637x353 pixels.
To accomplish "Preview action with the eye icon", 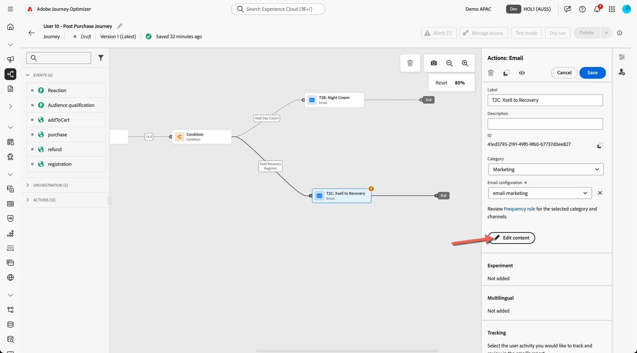I will (x=522, y=73).
